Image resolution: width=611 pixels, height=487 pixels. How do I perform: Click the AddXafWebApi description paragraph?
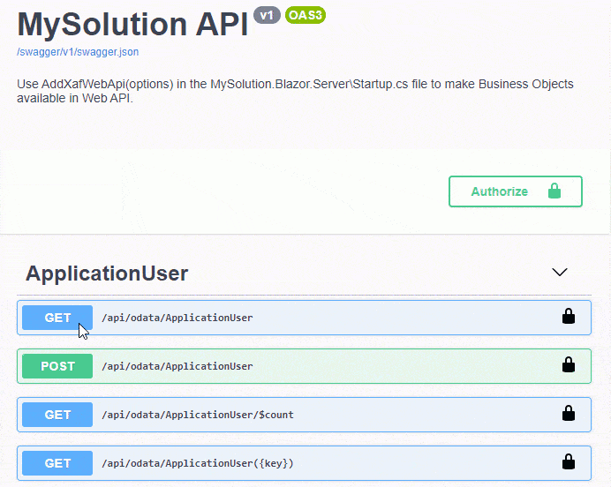(x=295, y=91)
